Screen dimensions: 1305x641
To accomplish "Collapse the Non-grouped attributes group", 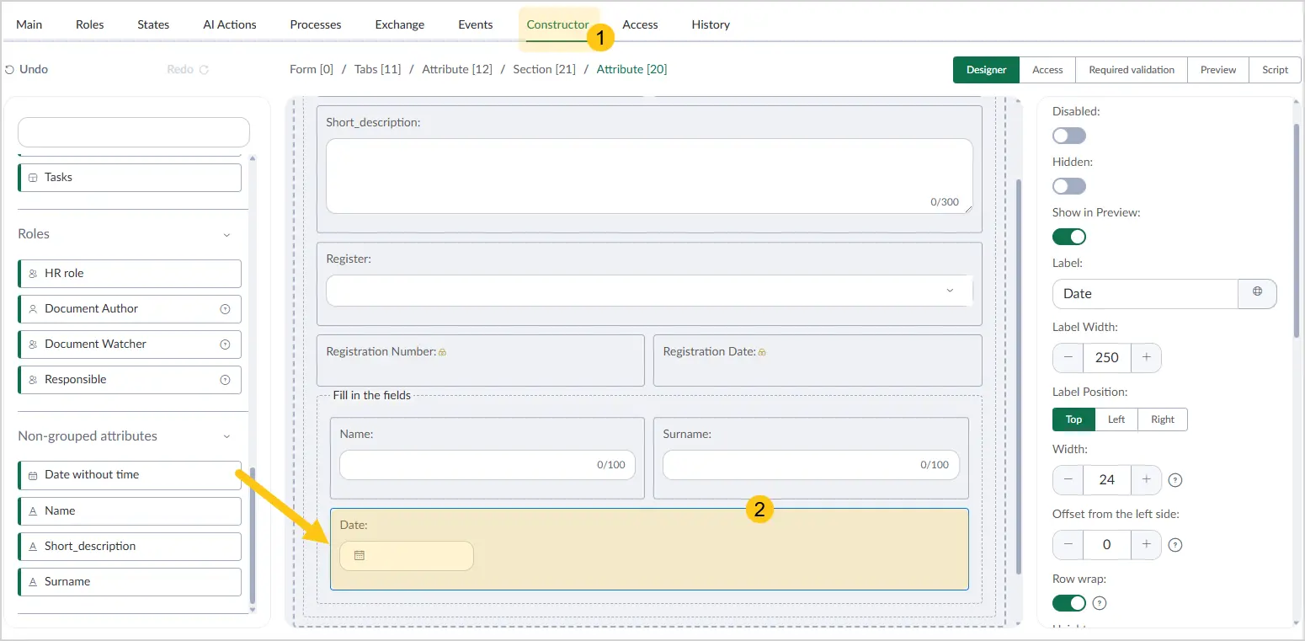I will (226, 436).
